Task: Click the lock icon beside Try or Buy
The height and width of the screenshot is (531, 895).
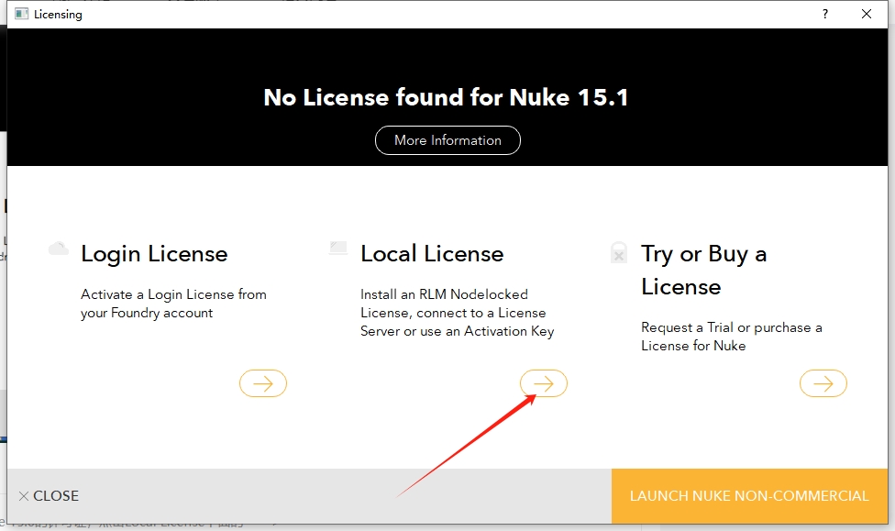Action: click(x=619, y=253)
